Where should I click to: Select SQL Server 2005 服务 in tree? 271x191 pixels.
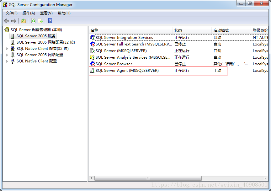[x=36, y=36]
